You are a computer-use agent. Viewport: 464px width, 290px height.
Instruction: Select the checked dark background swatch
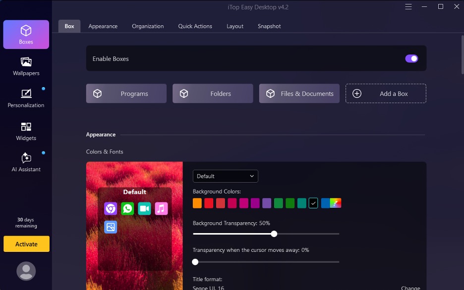[313, 203]
